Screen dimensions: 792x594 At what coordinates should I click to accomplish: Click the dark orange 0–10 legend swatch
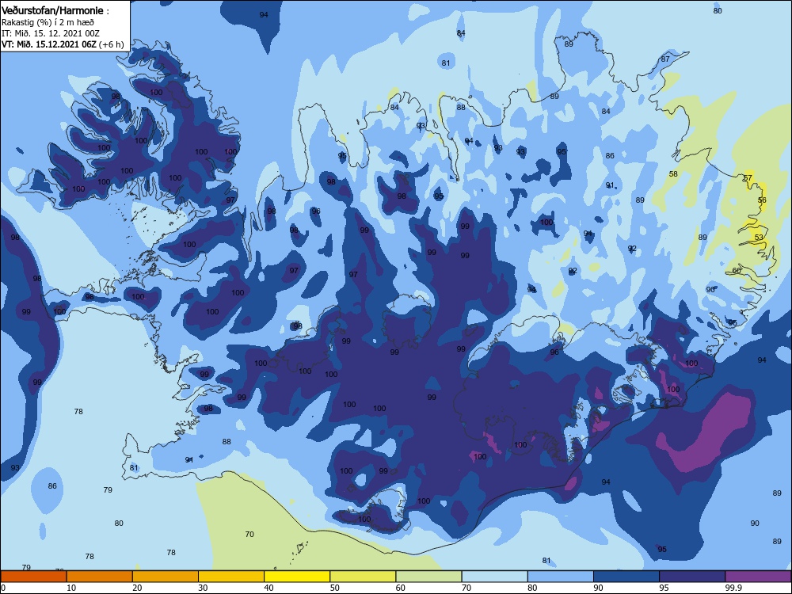coord(34,577)
